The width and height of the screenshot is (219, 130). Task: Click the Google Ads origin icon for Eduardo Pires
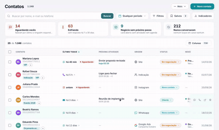tap(136, 125)
